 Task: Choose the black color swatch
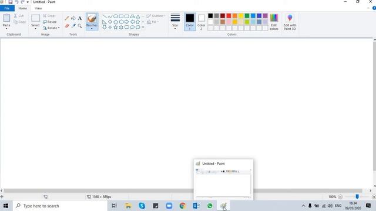point(210,16)
